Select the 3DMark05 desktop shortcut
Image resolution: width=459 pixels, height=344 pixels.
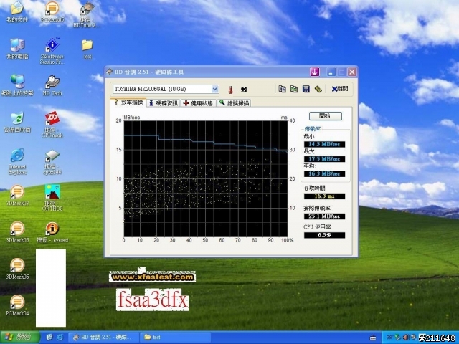17,232
